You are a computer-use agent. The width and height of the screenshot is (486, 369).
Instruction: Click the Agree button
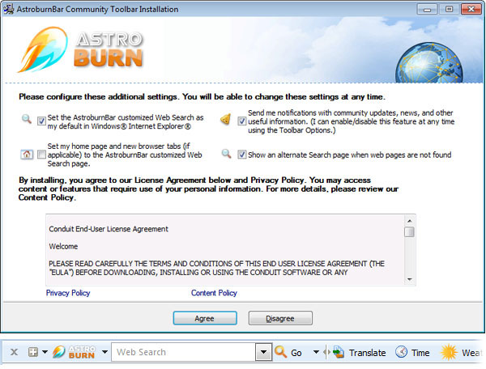click(205, 318)
